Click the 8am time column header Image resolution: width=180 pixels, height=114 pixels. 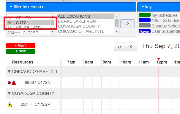[x=89, y=62]
